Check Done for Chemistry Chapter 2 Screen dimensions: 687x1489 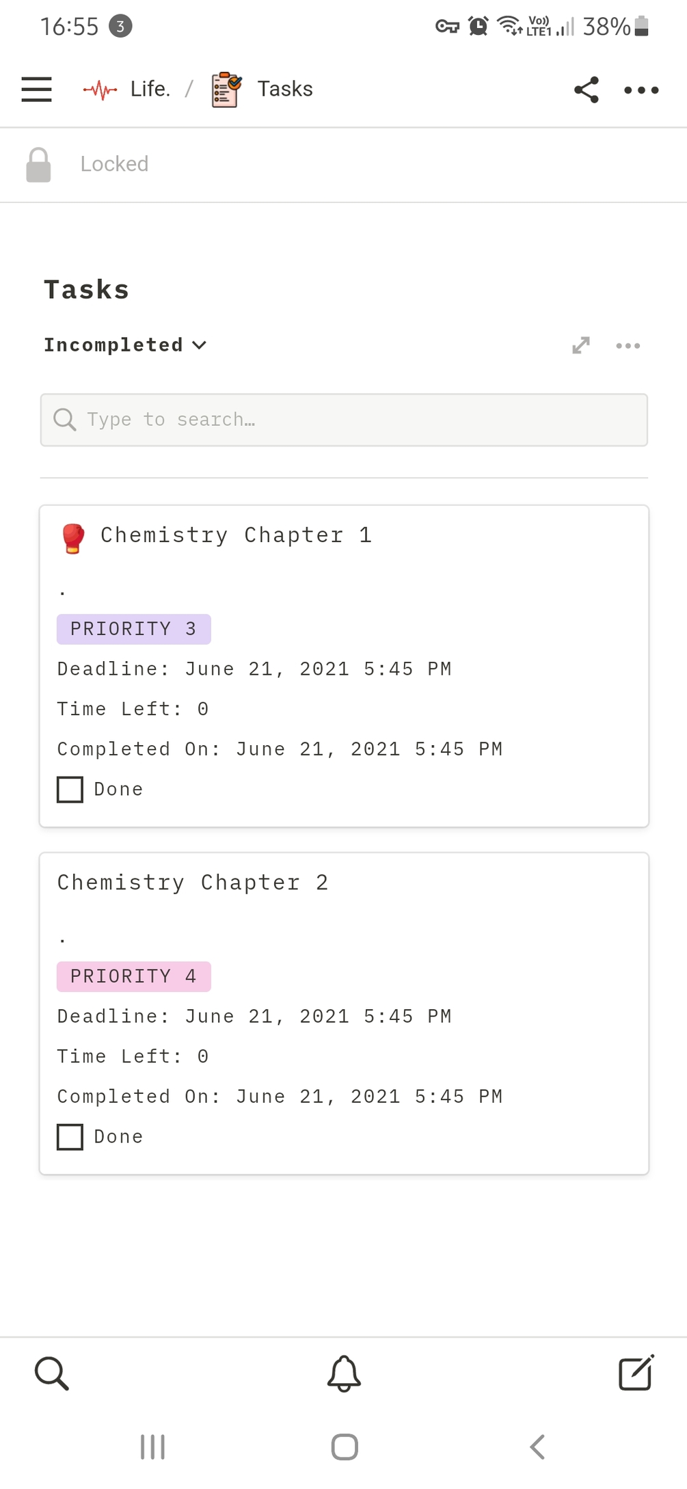click(x=70, y=1137)
